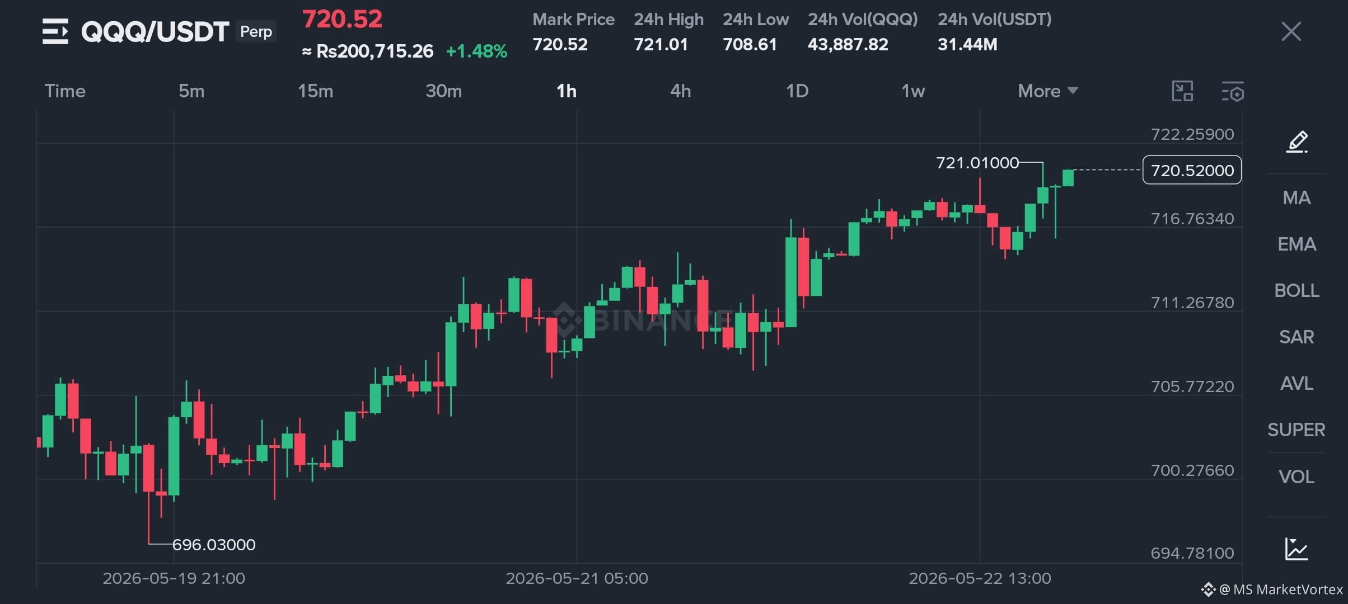The width and height of the screenshot is (1348, 604).
Task: Click the 24h Vol(USDT) value 31.44M
Action: 967,44
